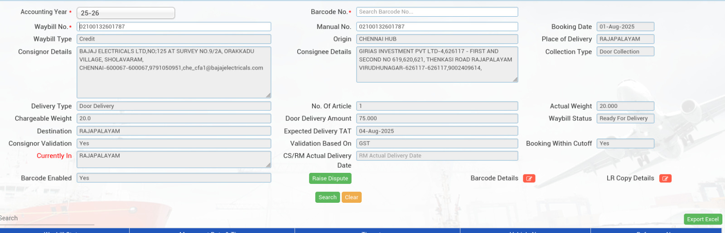Click the RM Actual Delivery Date field

coord(437,156)
